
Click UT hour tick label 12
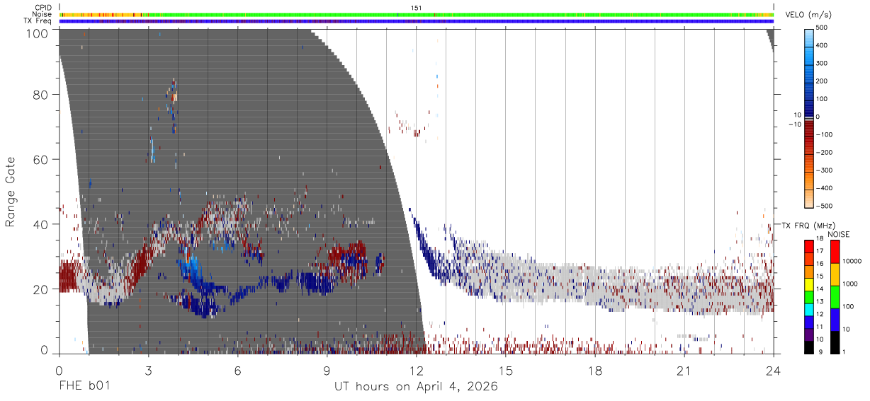416,371
